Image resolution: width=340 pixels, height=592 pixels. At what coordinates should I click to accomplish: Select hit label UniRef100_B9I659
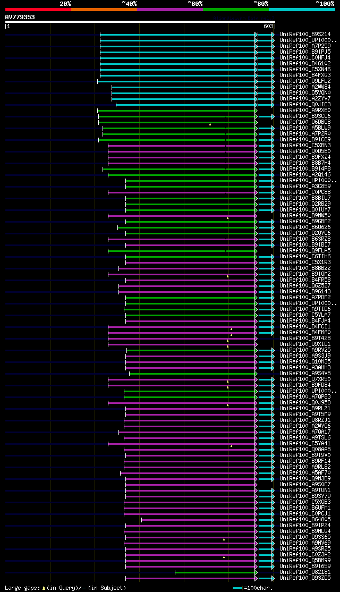point(305,566)
